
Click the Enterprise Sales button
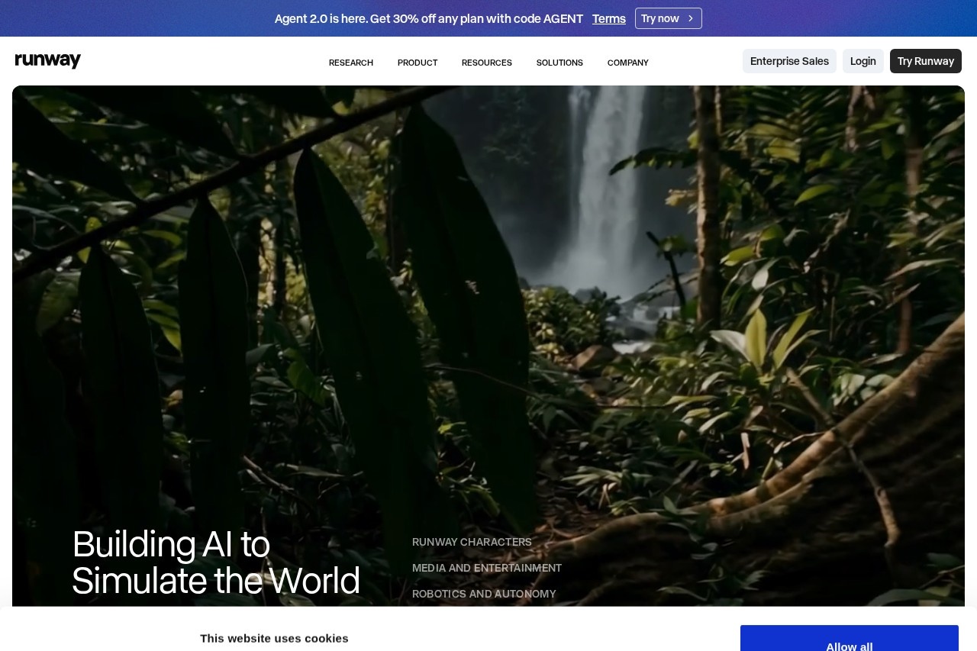point(789,61)
